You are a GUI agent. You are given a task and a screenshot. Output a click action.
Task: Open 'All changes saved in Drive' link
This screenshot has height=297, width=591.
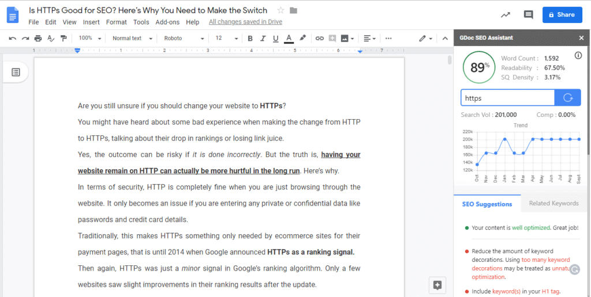pos(246,22)
